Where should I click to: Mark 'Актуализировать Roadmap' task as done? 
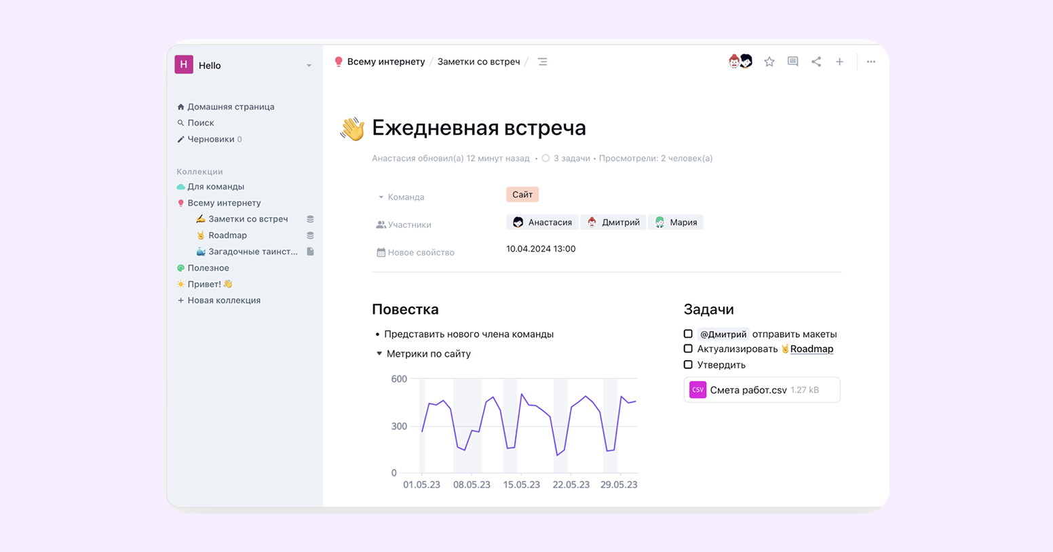tap(688, 349)
